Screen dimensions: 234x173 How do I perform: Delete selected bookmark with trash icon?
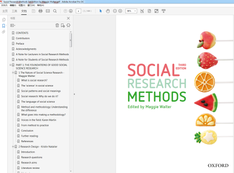point(57,25)
